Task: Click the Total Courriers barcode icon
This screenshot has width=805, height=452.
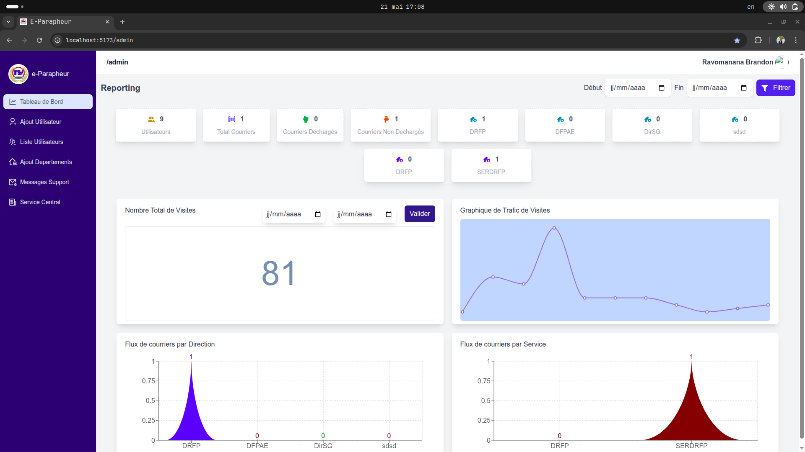Action: coord(232,120)
